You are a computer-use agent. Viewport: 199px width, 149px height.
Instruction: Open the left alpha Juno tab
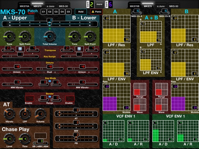tap(50, 6)
